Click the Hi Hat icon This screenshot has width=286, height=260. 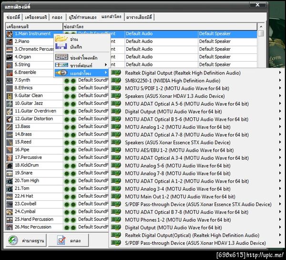click(10, 197)
